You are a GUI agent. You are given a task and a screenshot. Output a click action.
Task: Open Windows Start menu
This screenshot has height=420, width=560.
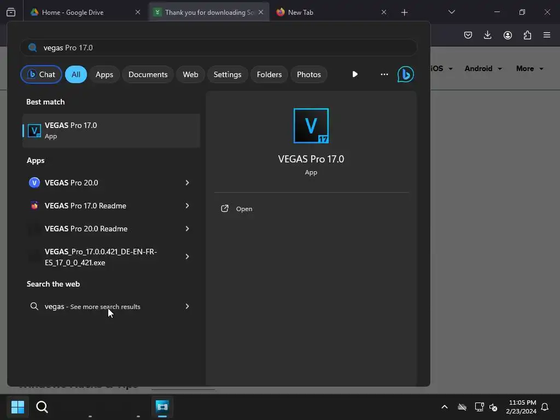pos(17,407)
